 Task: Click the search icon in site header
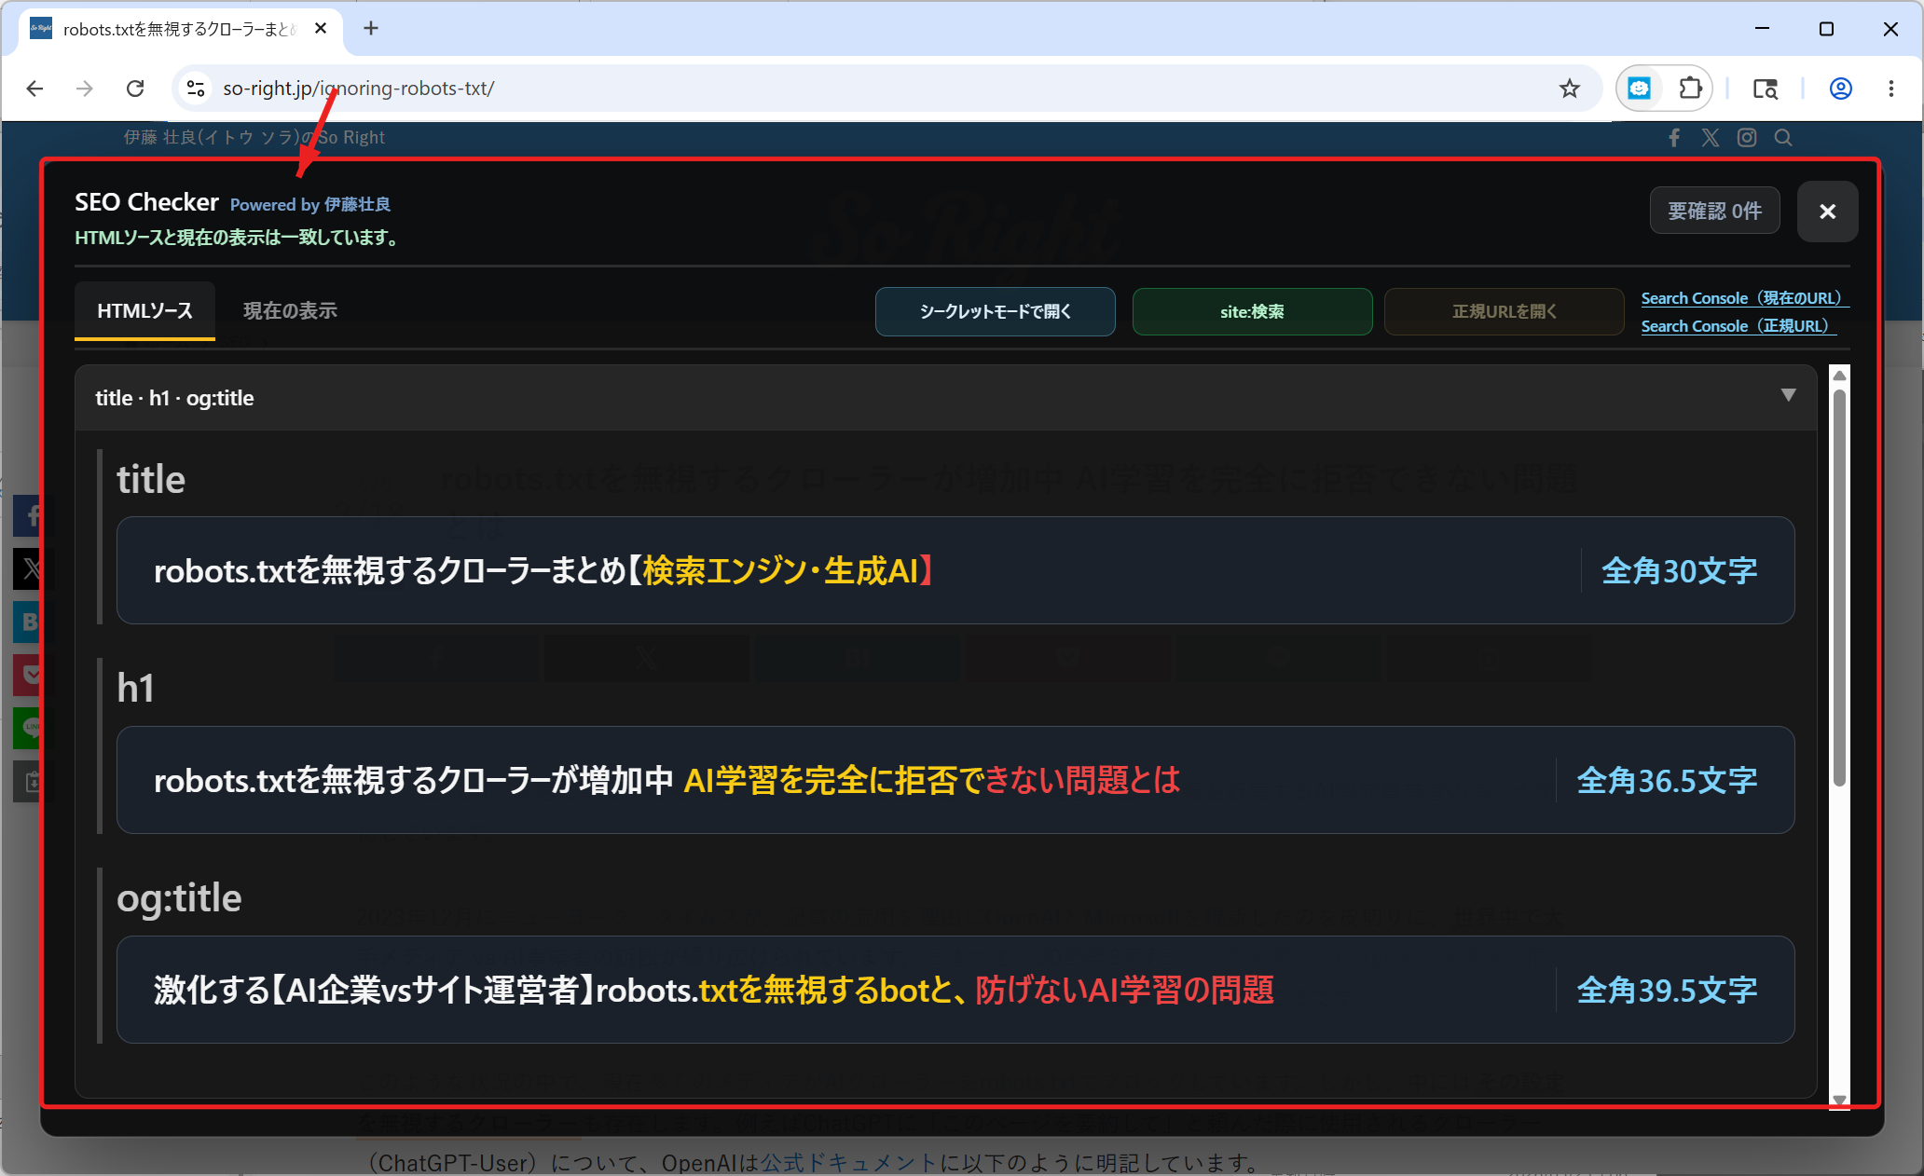pos(1783,138)
